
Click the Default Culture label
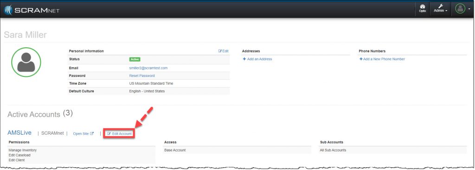point(82,91)
